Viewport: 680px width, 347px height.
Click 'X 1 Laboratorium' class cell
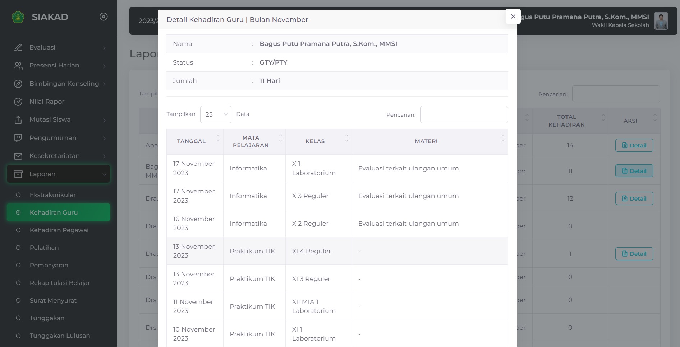318,168
